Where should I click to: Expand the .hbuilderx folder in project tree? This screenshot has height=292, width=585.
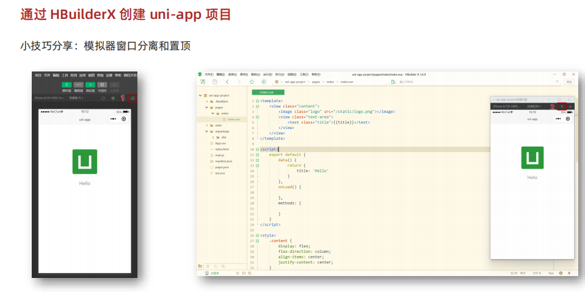[206, 101]
